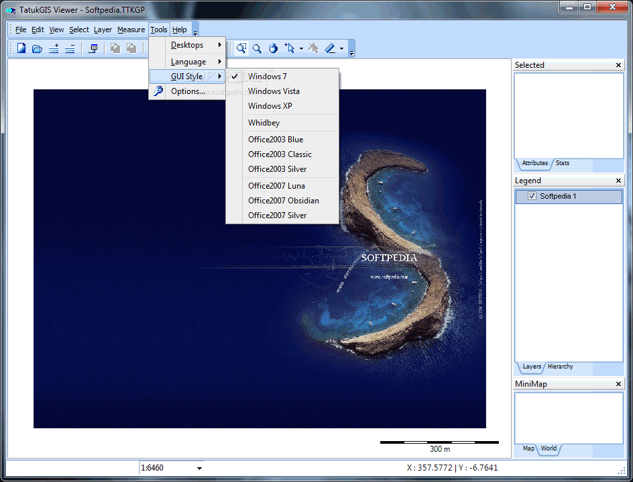Screen dimensions: 633x482
Task: Choose the Windows XP style
Action: point(282,106)
